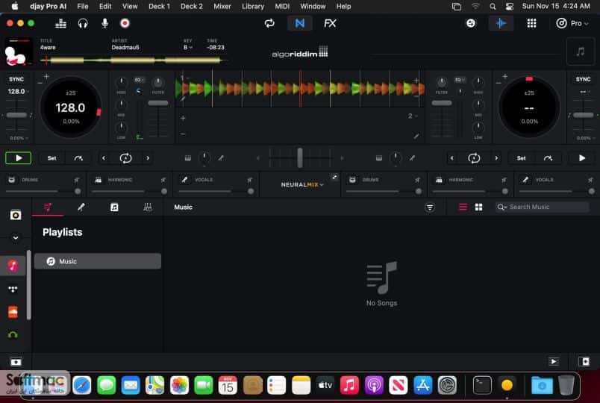Adjust the deck 1 VOCALS slider
Screen dimensions: 600x403
(216, 191)
